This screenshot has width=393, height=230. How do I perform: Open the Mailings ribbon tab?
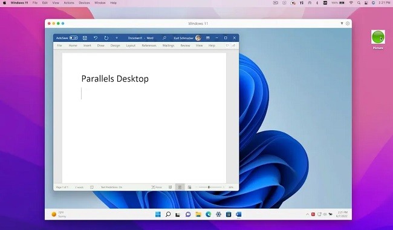[169, 45]
